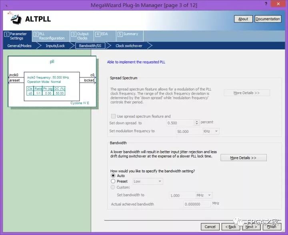Switch to the PLL Reconfiguration tab

pyautogui.click(x=51, y=36)
